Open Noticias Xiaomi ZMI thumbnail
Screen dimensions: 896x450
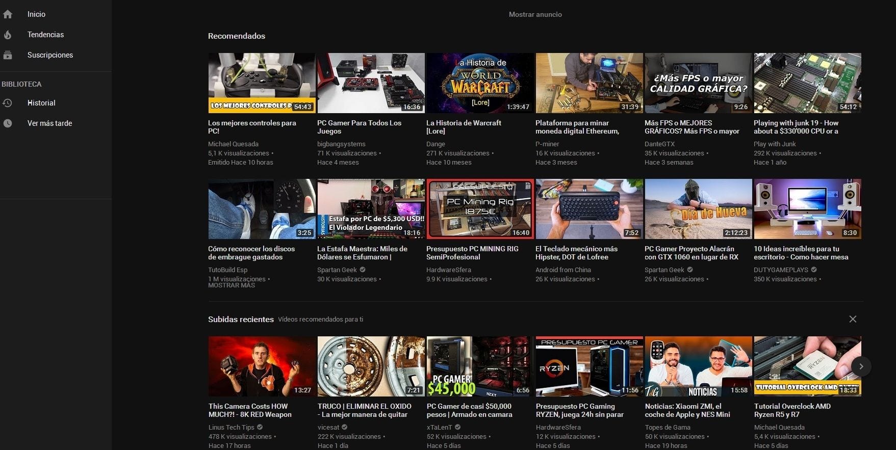click(x=698, y=366)
